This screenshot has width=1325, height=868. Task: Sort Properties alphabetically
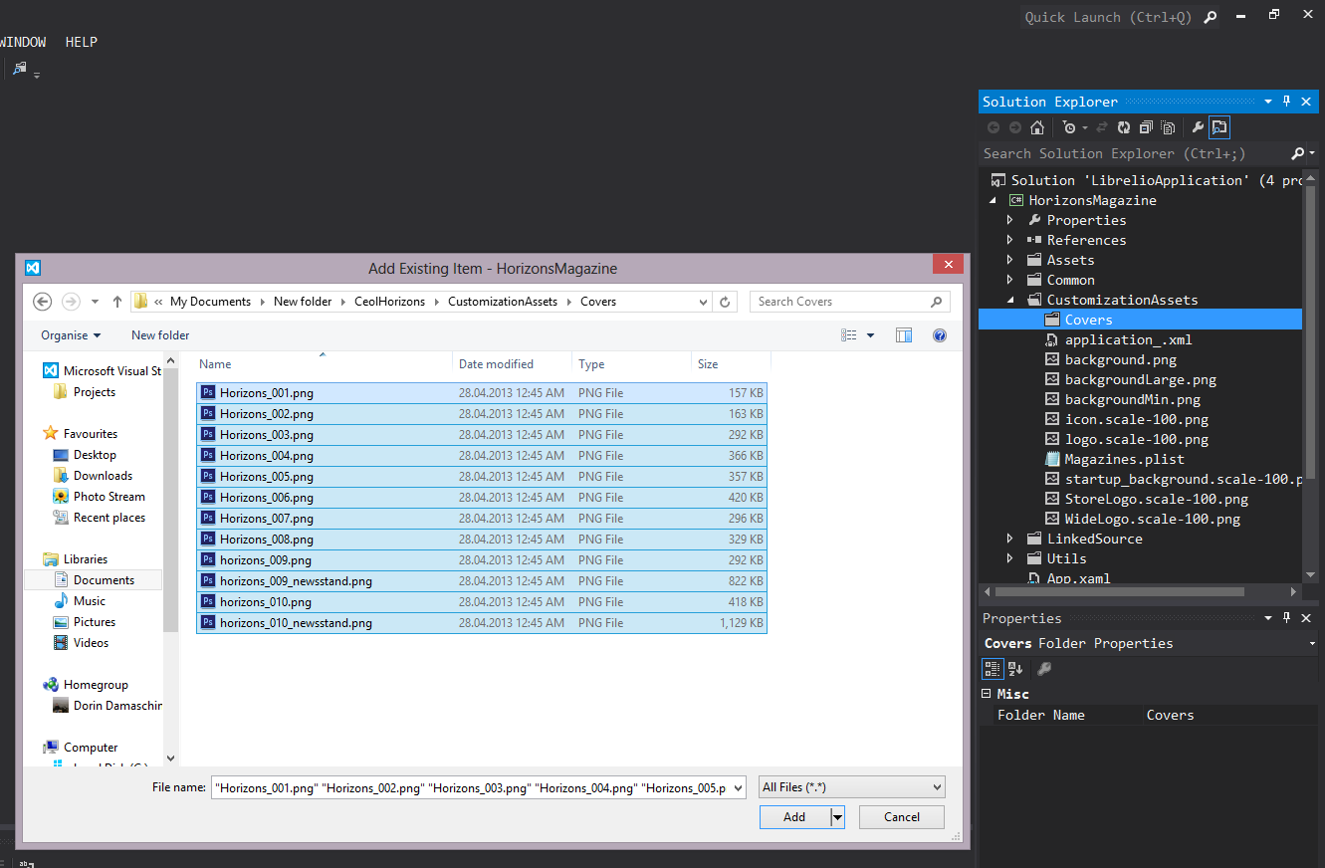[x=1015, y=669]
